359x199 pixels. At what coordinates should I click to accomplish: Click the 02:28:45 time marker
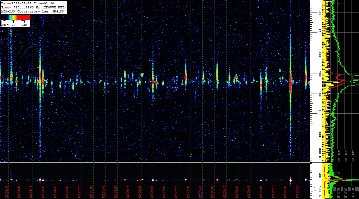point(249,192)
